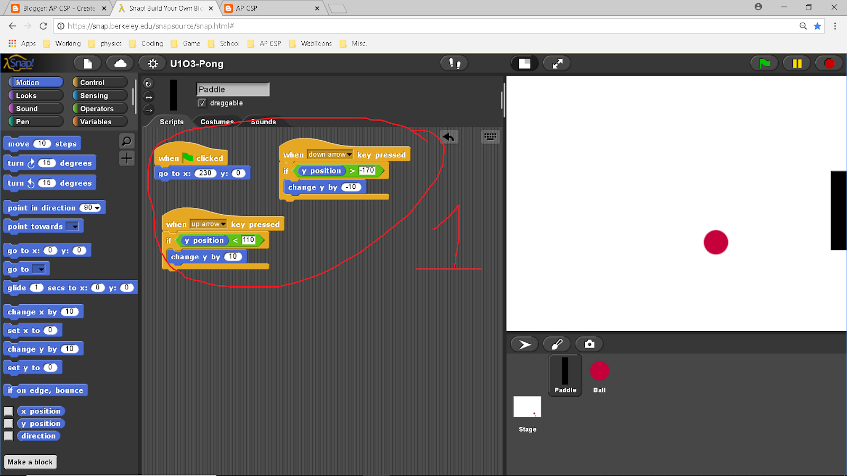Open the Coding bookmarks folder
This screenshot has height=476, width=847.
click(147, 43)
